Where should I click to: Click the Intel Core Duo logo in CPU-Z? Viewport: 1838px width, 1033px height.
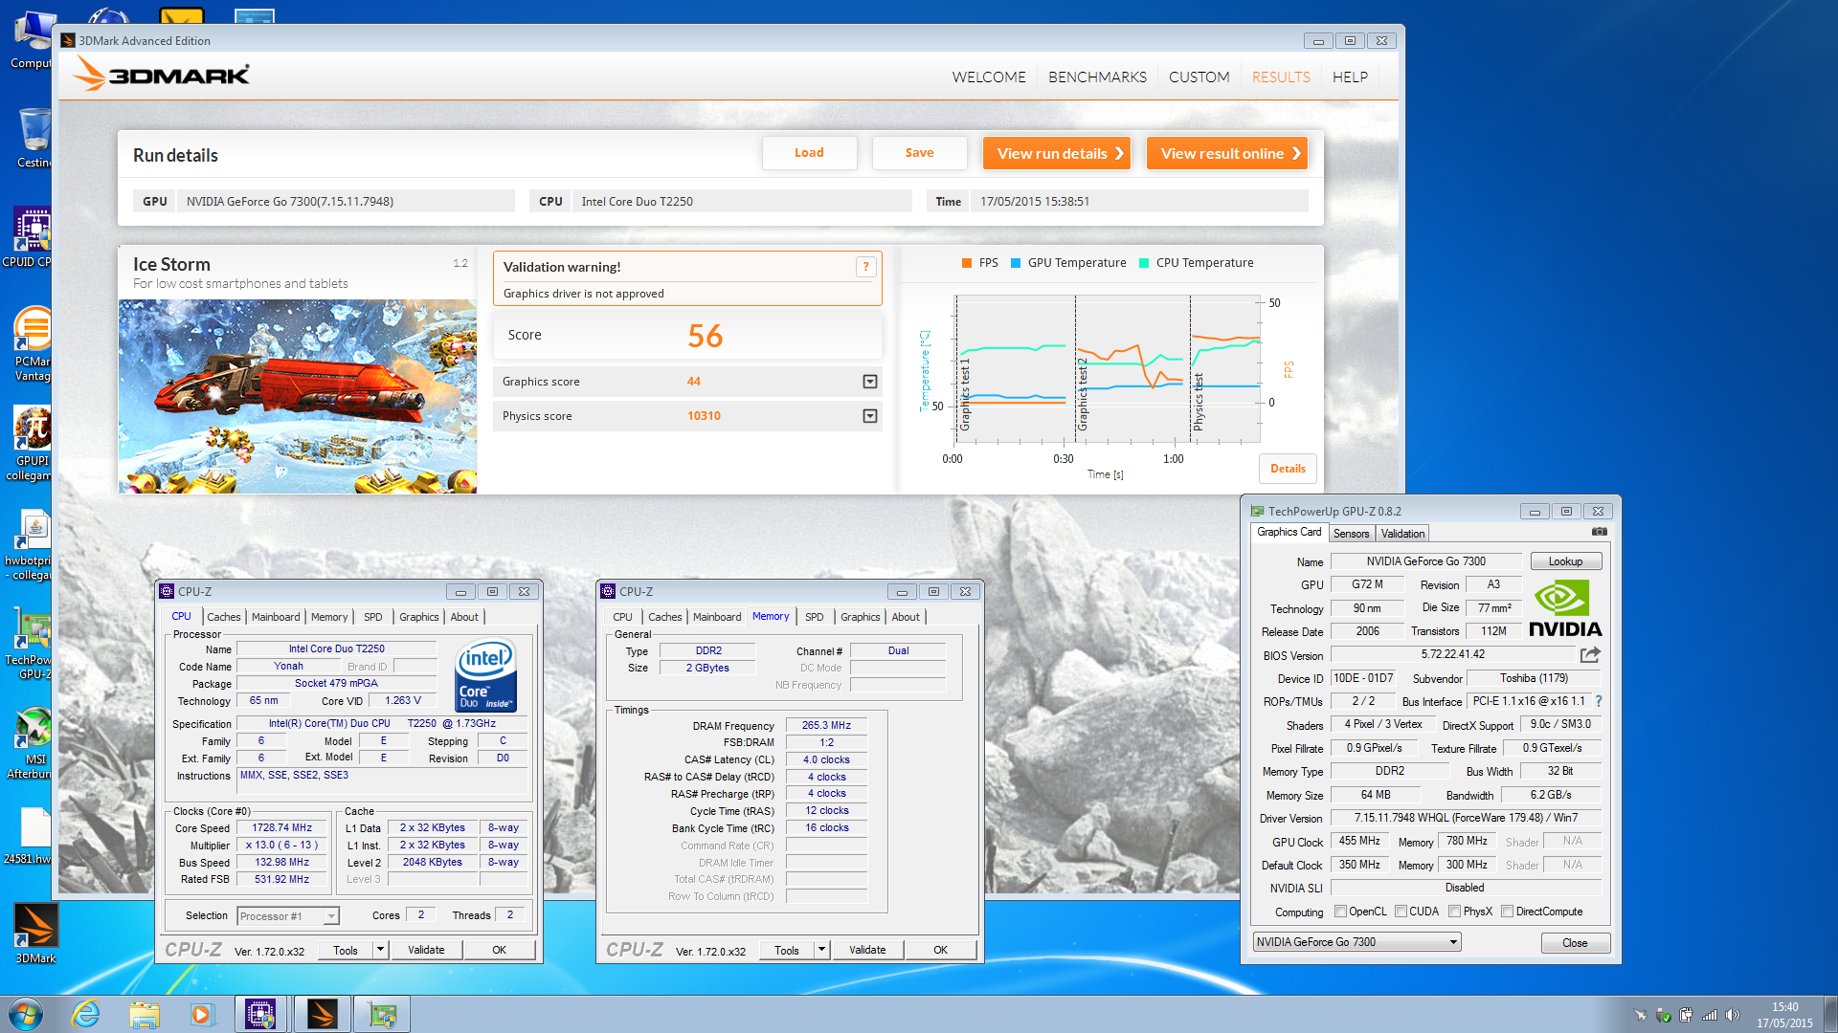486,675
